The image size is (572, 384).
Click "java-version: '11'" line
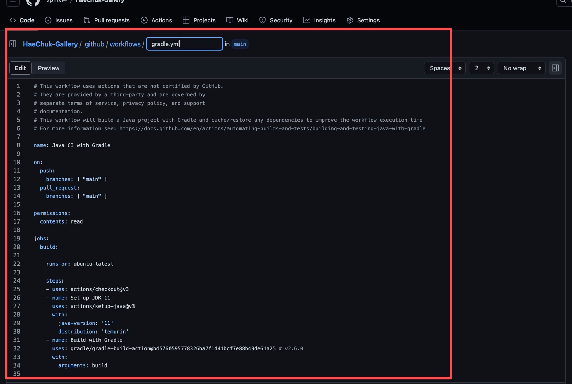coord(86,323)
